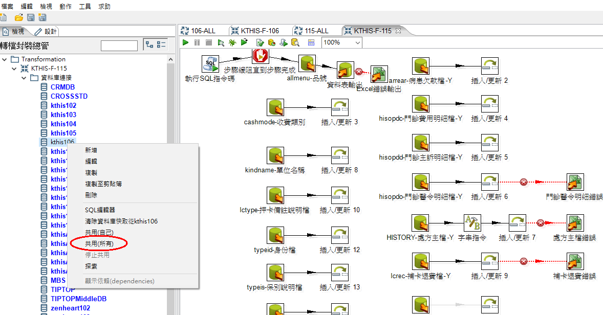Choose 共用(所有) from the context menu
The height and width of the screenshot is (315, 603).
tap(99, 244)
